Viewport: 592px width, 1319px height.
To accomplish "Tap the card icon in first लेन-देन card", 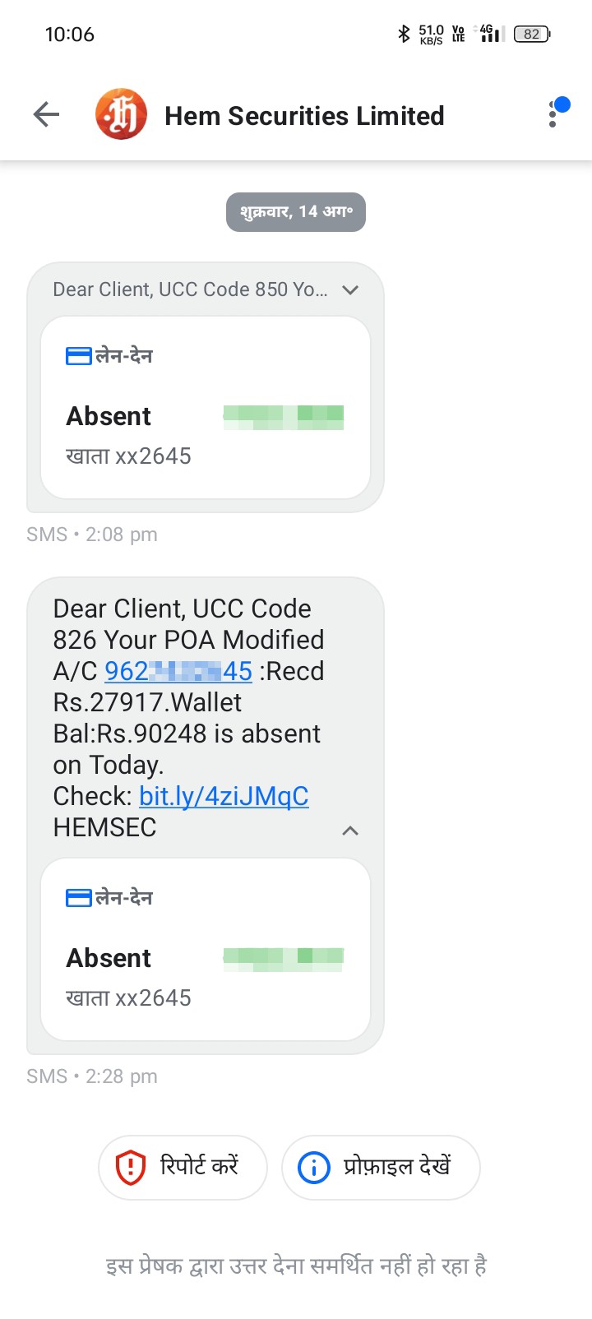I will click(x=78, y=356).
